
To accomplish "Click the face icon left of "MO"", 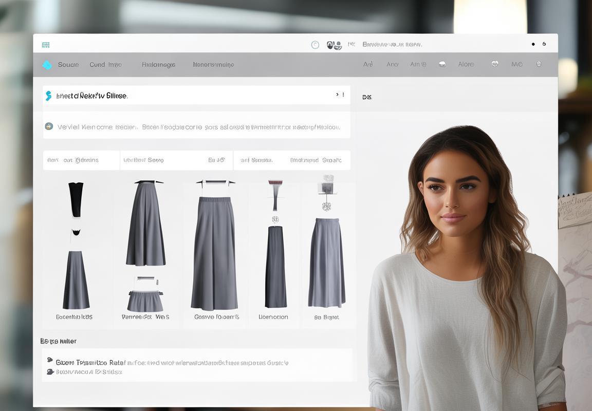I will coord(494,64).
